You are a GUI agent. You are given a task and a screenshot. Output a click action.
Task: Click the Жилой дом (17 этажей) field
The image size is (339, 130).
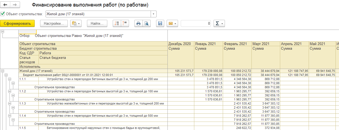click(x=98, y=14)
